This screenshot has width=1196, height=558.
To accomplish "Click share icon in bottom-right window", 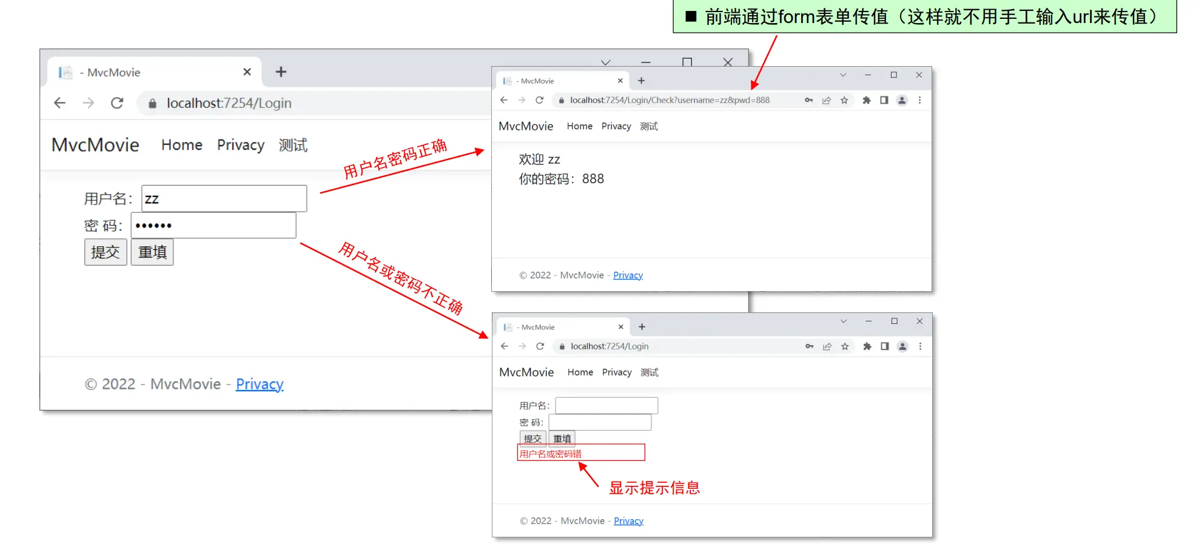I will click(x=827, y=346).
